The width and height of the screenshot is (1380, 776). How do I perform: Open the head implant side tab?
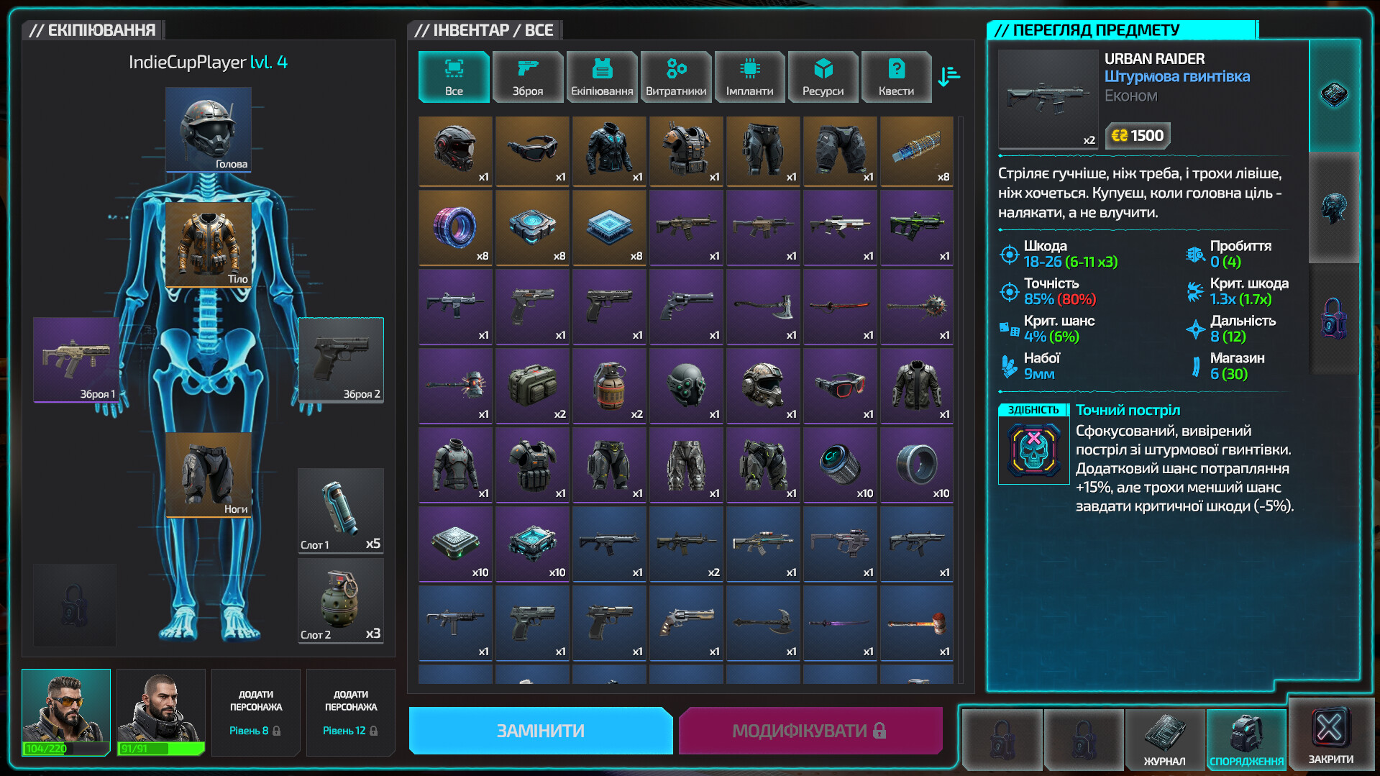tap(1334, 209)
